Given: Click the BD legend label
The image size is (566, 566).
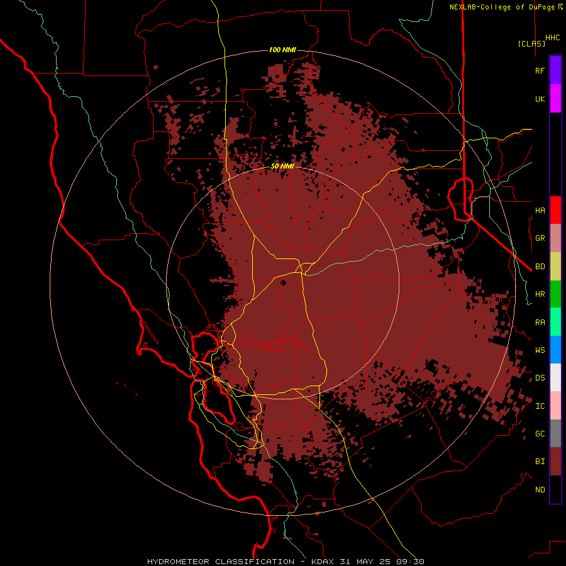Looking at the screenshot, I should pos(540,267).
